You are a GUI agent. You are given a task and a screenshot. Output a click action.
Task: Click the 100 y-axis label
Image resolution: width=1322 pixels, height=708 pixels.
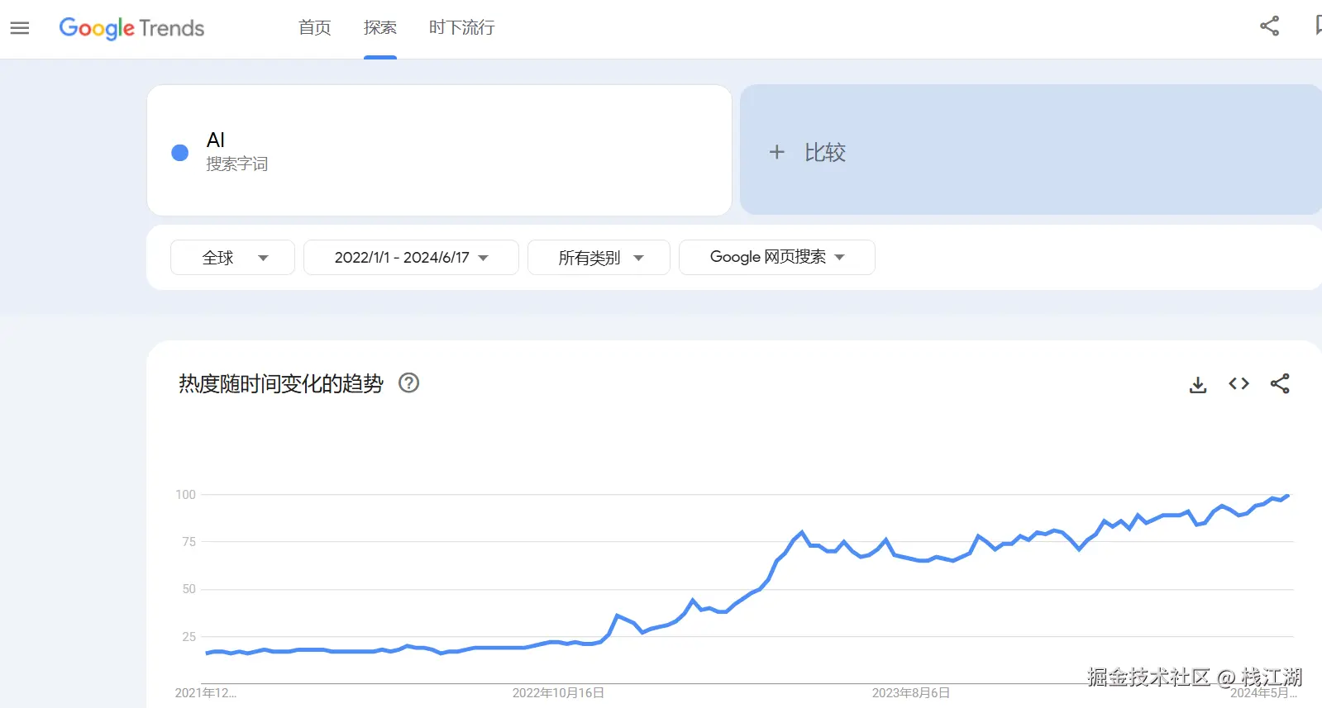(185, 495)
